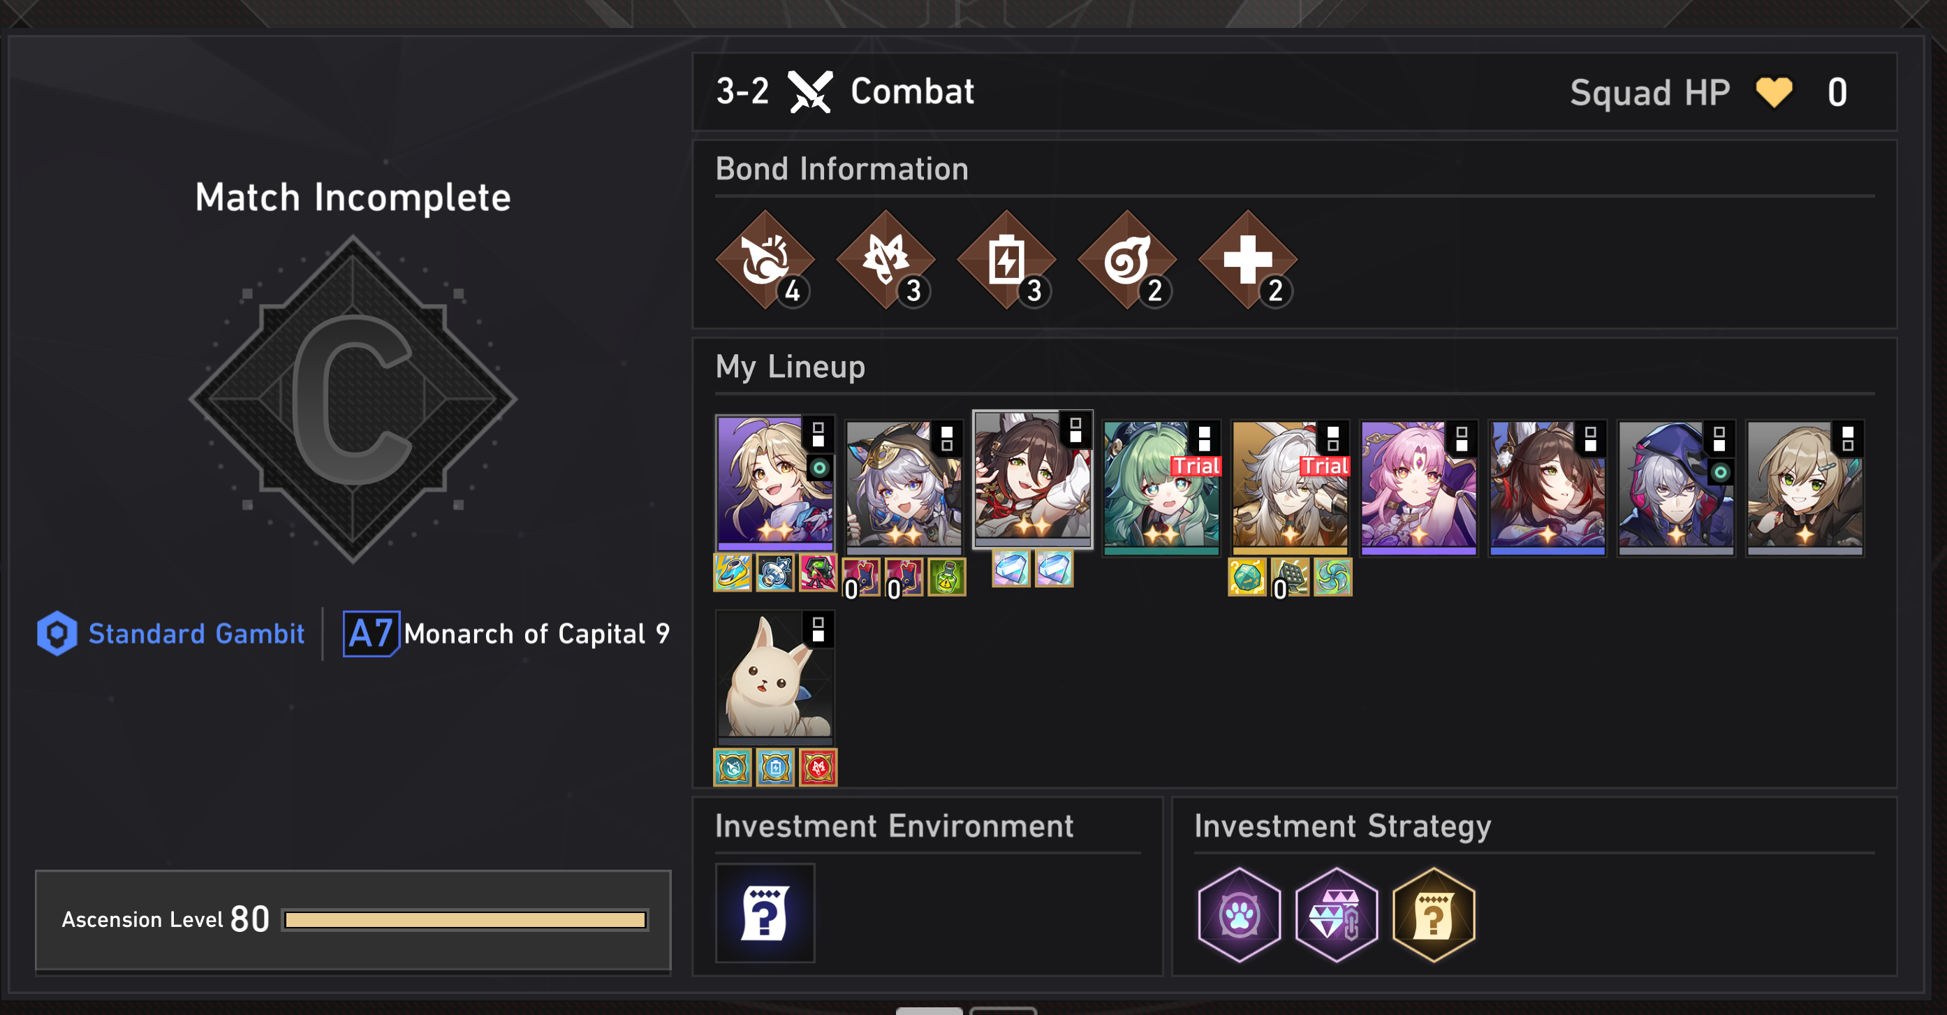Click the A7 rank badge
This screenshot has width=1947, height=1015.
point(371,634)
